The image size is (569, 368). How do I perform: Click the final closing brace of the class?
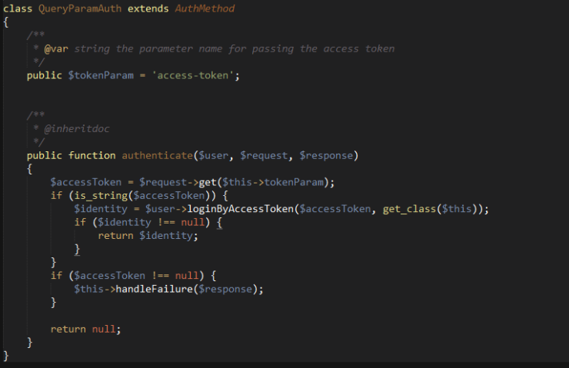pyautogui.click(x=6, y=356)
